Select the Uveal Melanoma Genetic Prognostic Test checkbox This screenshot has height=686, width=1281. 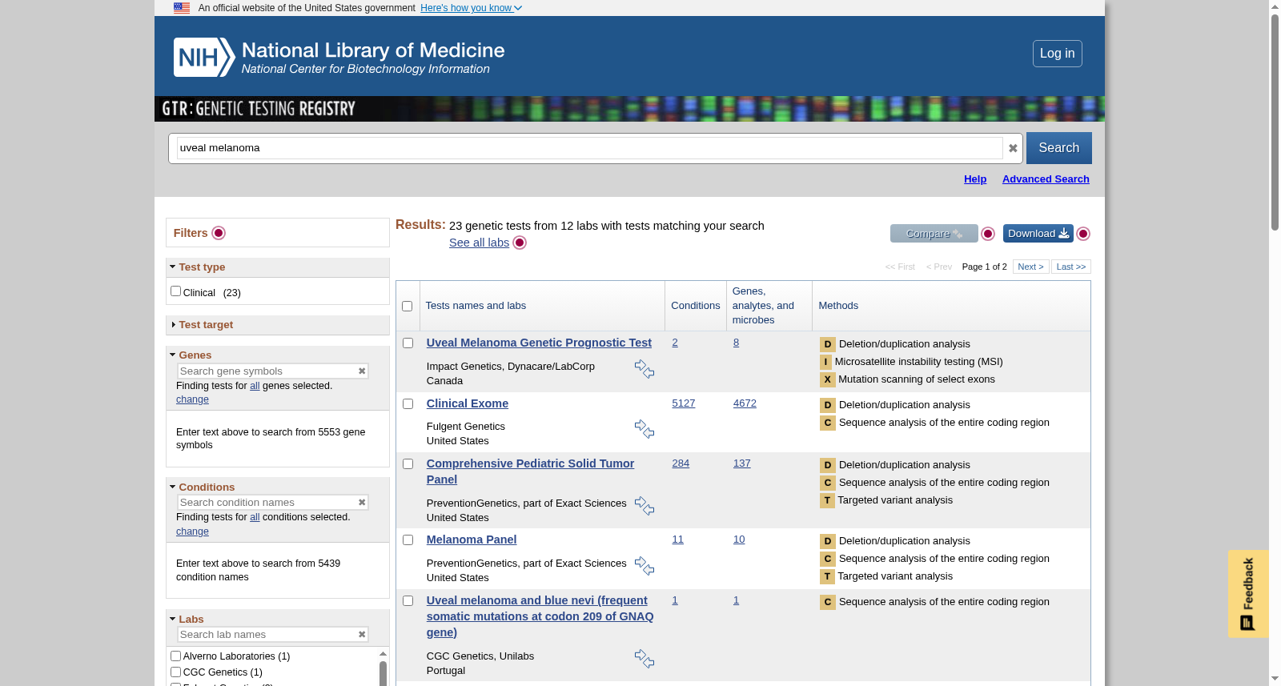tap(408, 343)
